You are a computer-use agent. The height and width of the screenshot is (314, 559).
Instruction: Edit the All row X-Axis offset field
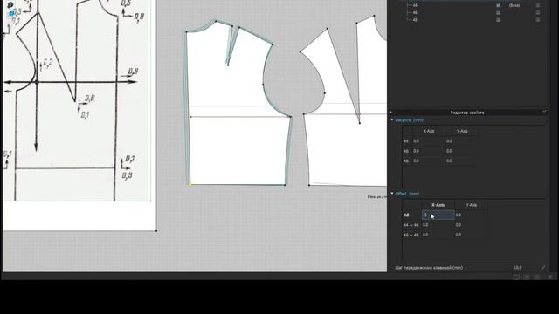(438, 215)
